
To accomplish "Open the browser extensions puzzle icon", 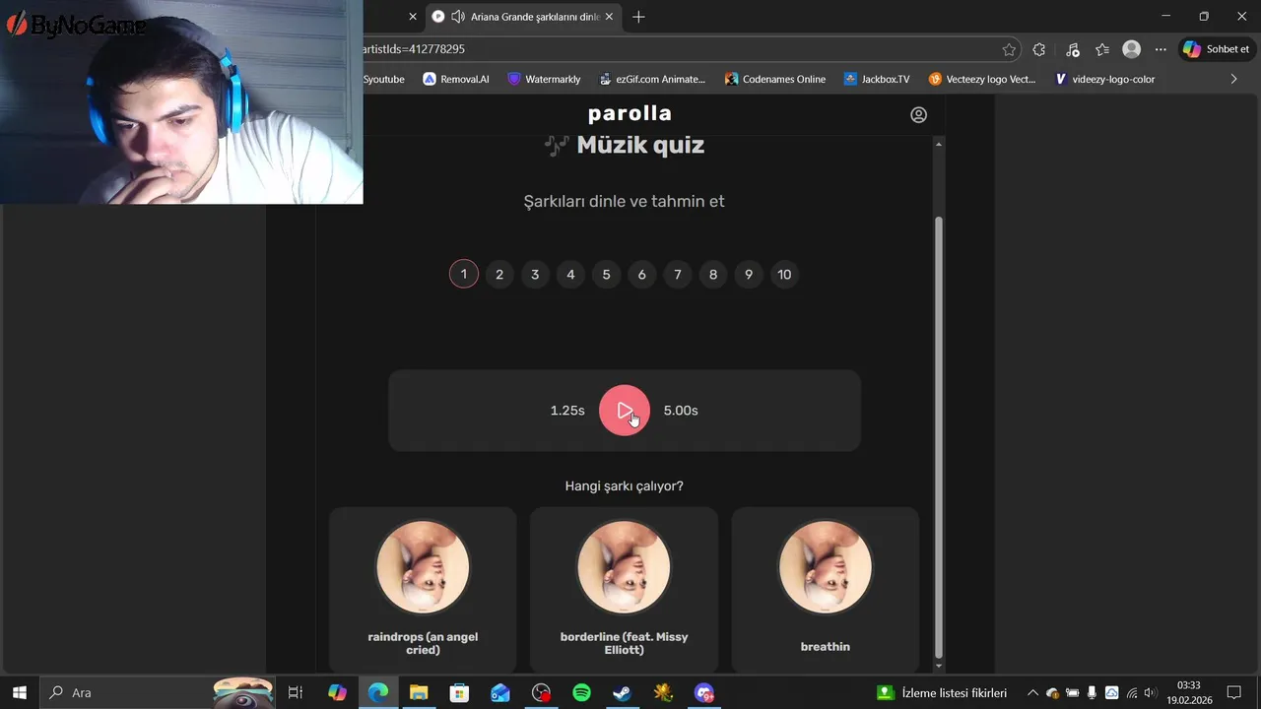I will coord(1038,49).
